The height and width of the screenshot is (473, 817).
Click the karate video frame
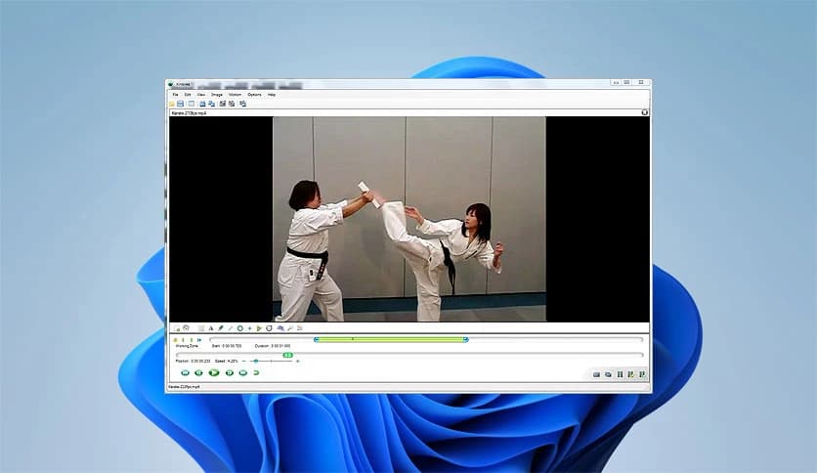click(409, 219)
